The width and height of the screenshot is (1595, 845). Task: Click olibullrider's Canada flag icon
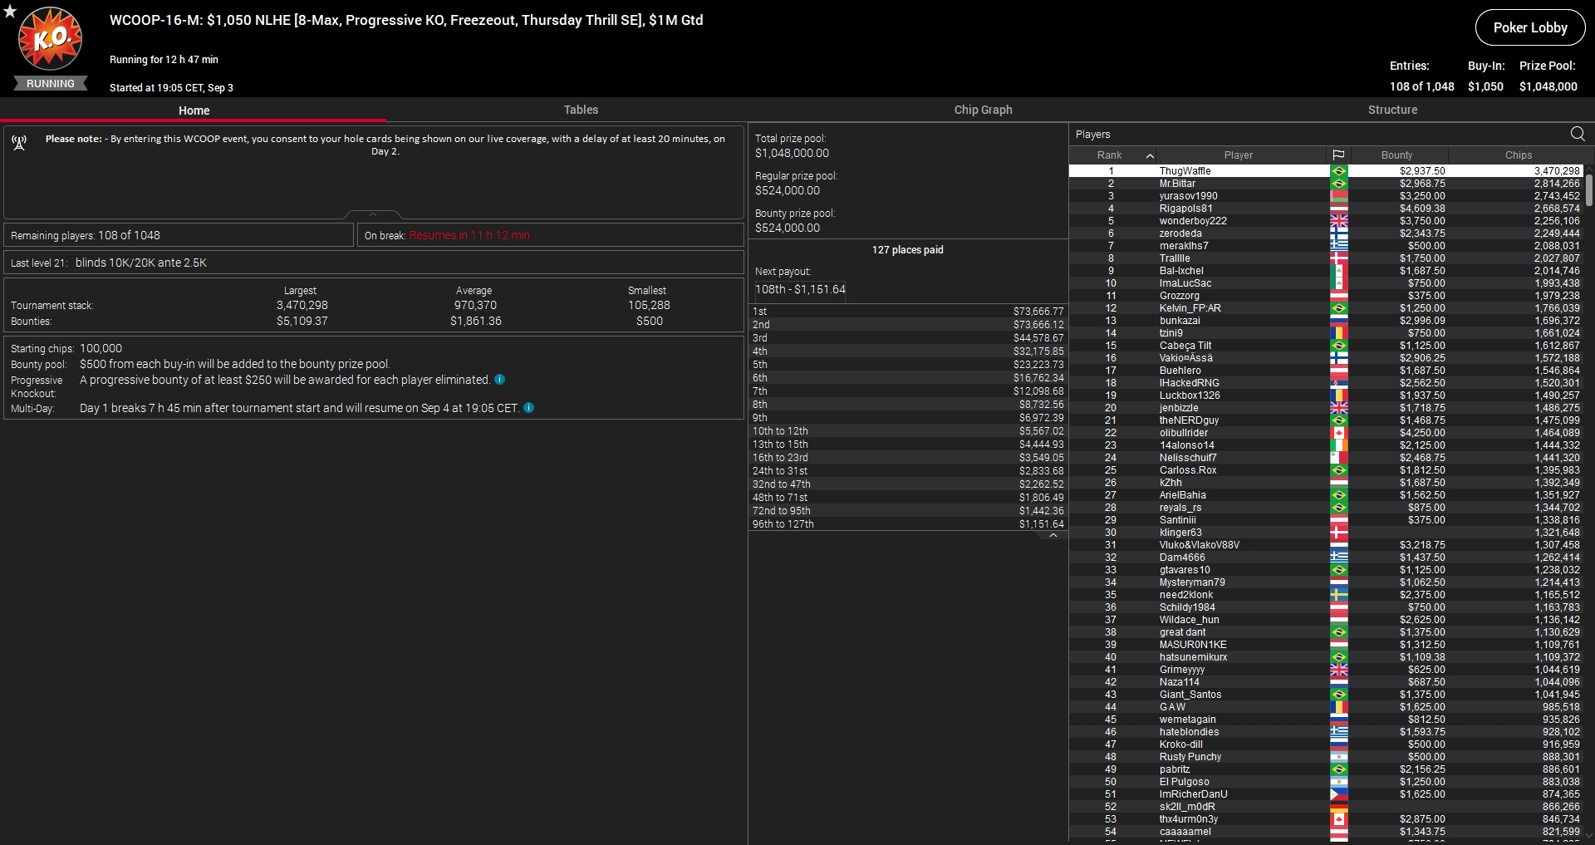1338,433
